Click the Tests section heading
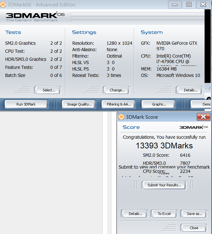The width and height of the screenshot is (212, 234). coord(13,32)
